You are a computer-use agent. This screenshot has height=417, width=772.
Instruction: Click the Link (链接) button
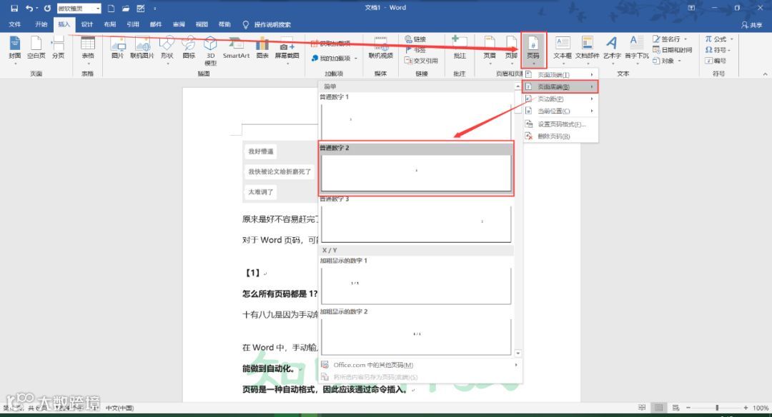pyautogui.click(x=415, y=39)
